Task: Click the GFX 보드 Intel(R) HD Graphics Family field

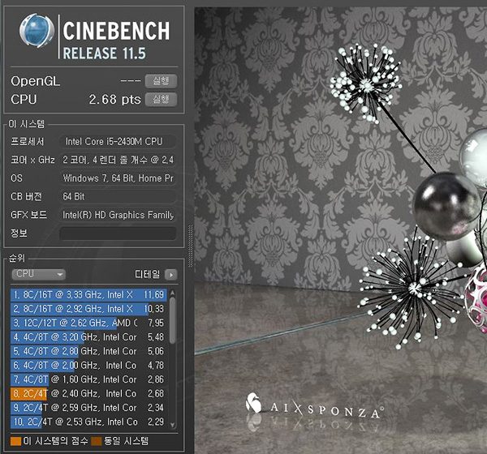Action: point(118,215)
